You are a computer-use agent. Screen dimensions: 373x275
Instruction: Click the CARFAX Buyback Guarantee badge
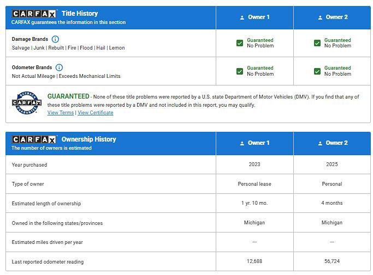pyautogui.click(x=27, y=103)
